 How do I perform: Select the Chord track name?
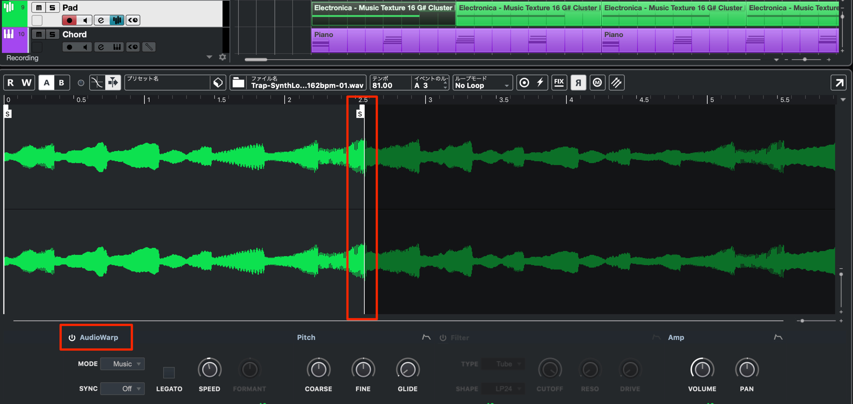[75, 34]
